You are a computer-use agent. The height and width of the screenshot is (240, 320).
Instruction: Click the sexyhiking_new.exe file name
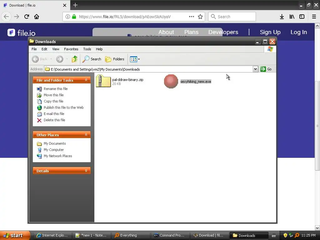[x=196, y=82]
